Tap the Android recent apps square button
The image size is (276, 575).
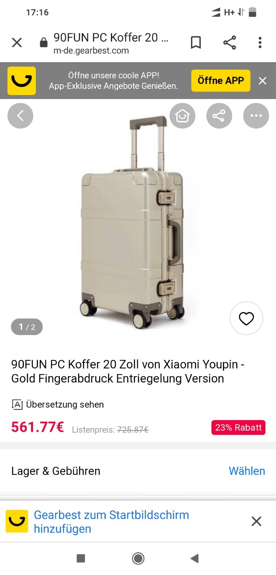tap(81, 558)
